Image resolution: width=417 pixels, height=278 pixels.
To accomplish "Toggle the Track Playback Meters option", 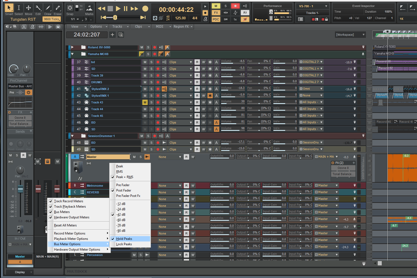I will click(x=70, y=207).
